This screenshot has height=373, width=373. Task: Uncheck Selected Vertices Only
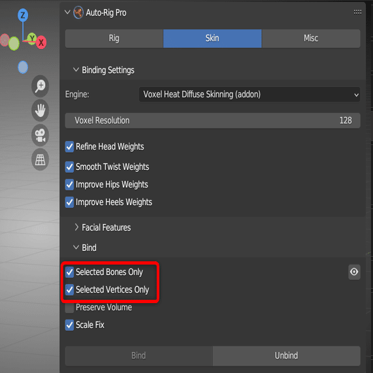coord(69,290)
